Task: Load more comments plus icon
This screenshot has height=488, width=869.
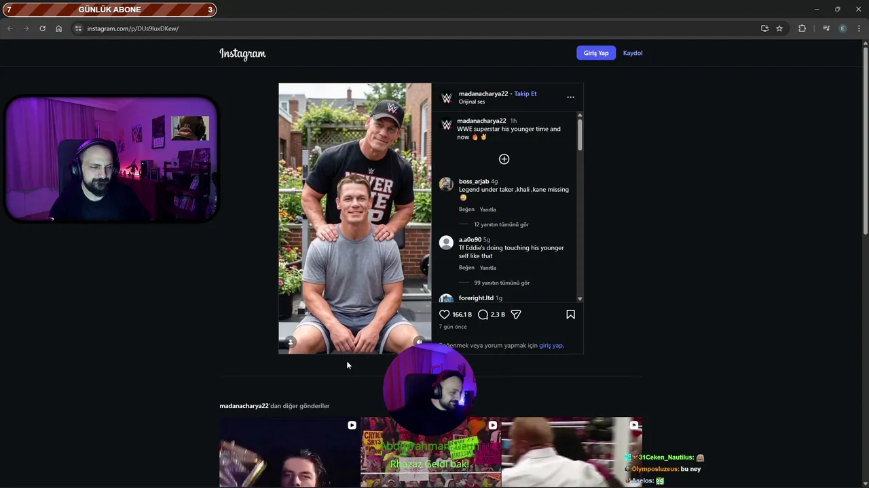Action: [504, 159]
